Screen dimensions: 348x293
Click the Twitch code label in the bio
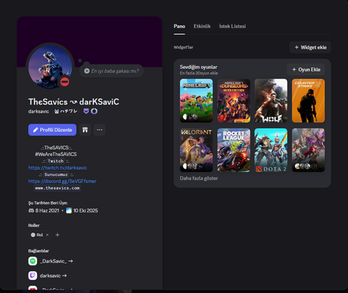(x=56, y=161)
